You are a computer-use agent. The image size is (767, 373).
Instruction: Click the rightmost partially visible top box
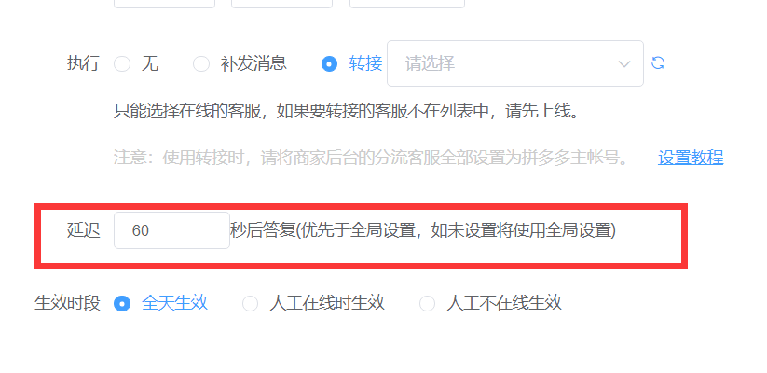(407, 4)
